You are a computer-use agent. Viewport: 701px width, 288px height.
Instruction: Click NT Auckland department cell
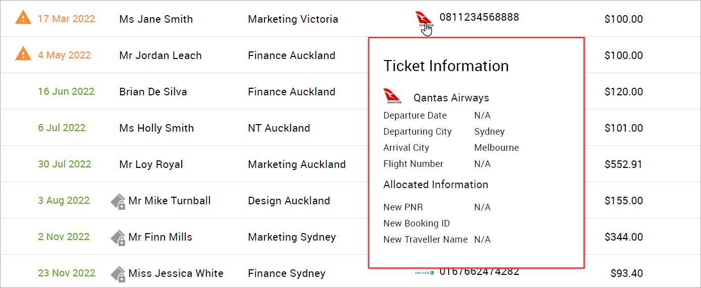[279, 128]
